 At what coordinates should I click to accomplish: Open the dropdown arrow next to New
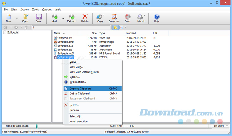(x=17, y=18)
